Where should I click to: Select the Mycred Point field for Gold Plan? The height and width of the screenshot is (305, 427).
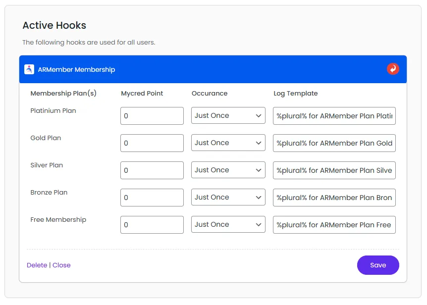(152, 143)
